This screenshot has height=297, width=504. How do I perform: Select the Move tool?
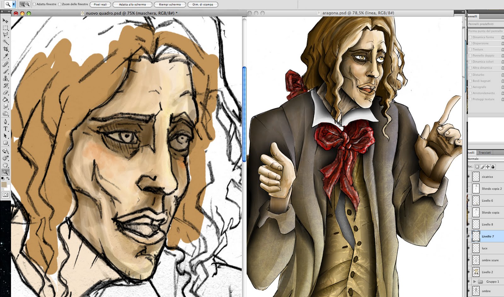pyautogui.click(x=5, y=21)
